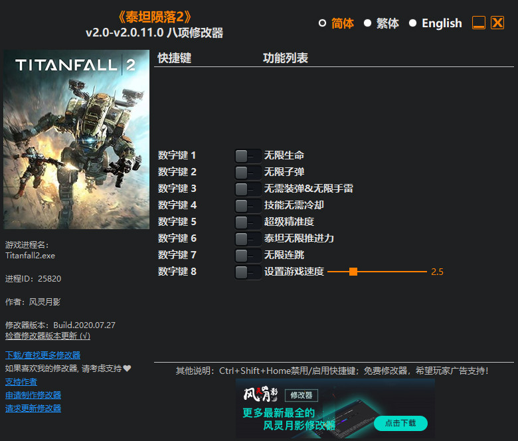Click the 数字键 7 hotkey label

[x=177, y=255]
